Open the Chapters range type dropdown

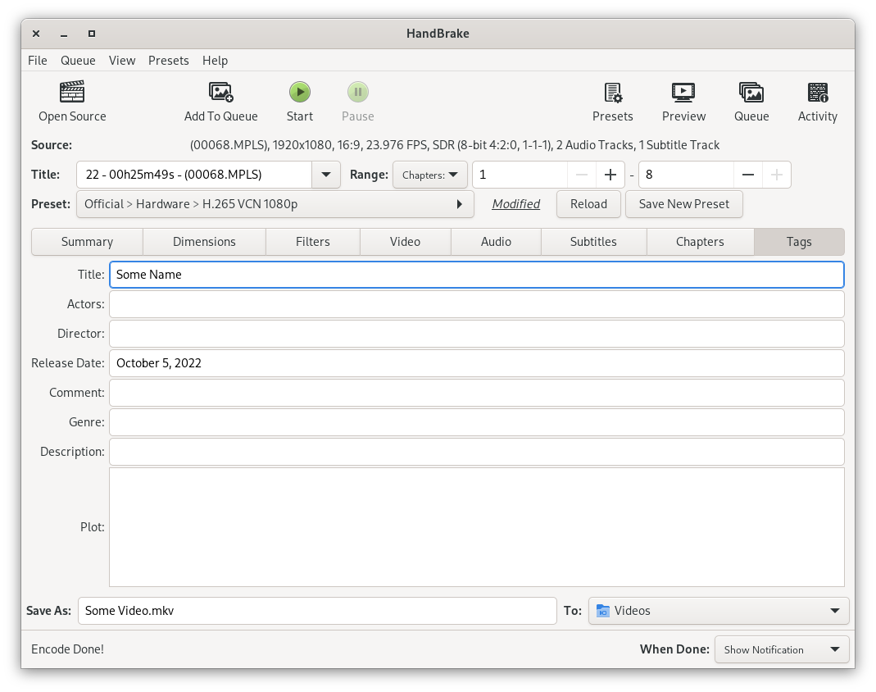click(x=429, y=175)
